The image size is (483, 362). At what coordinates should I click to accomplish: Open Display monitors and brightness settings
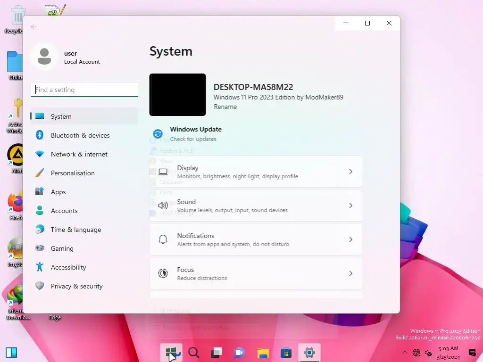(x=256, y=172)
